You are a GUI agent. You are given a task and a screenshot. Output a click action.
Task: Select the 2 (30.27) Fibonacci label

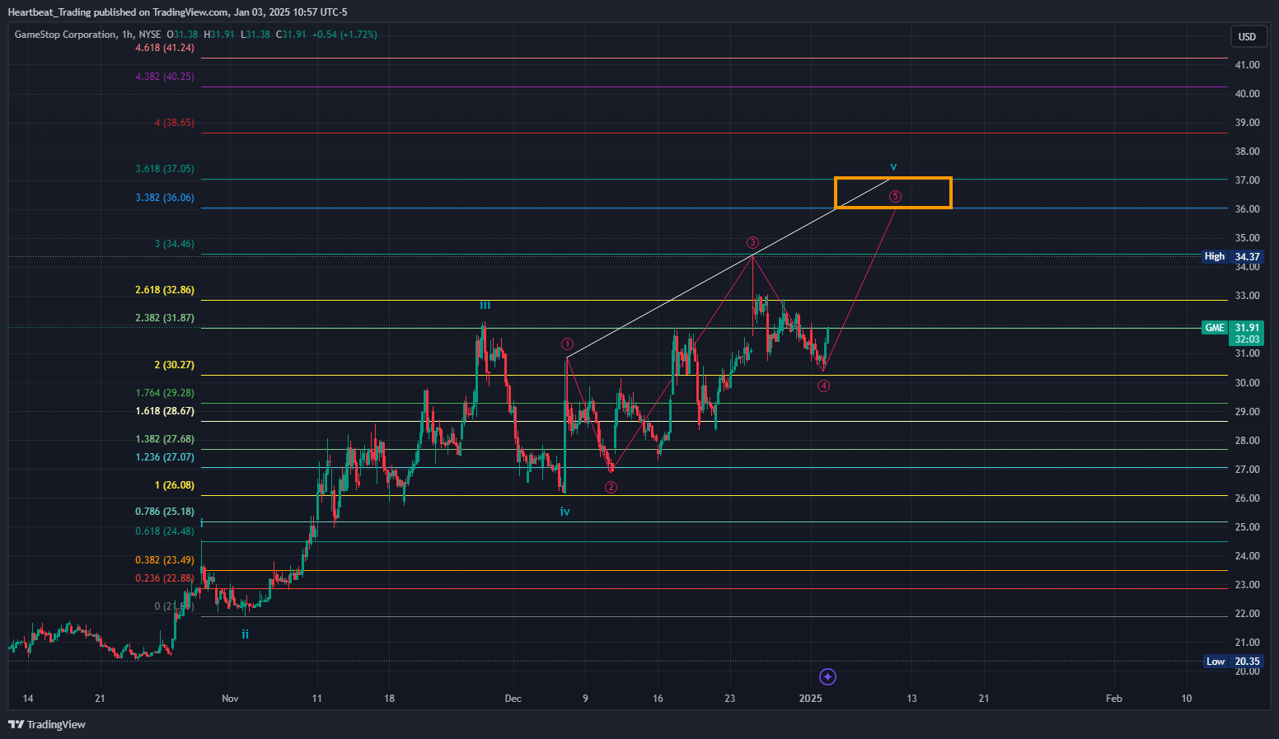click(x=174, y=365)
